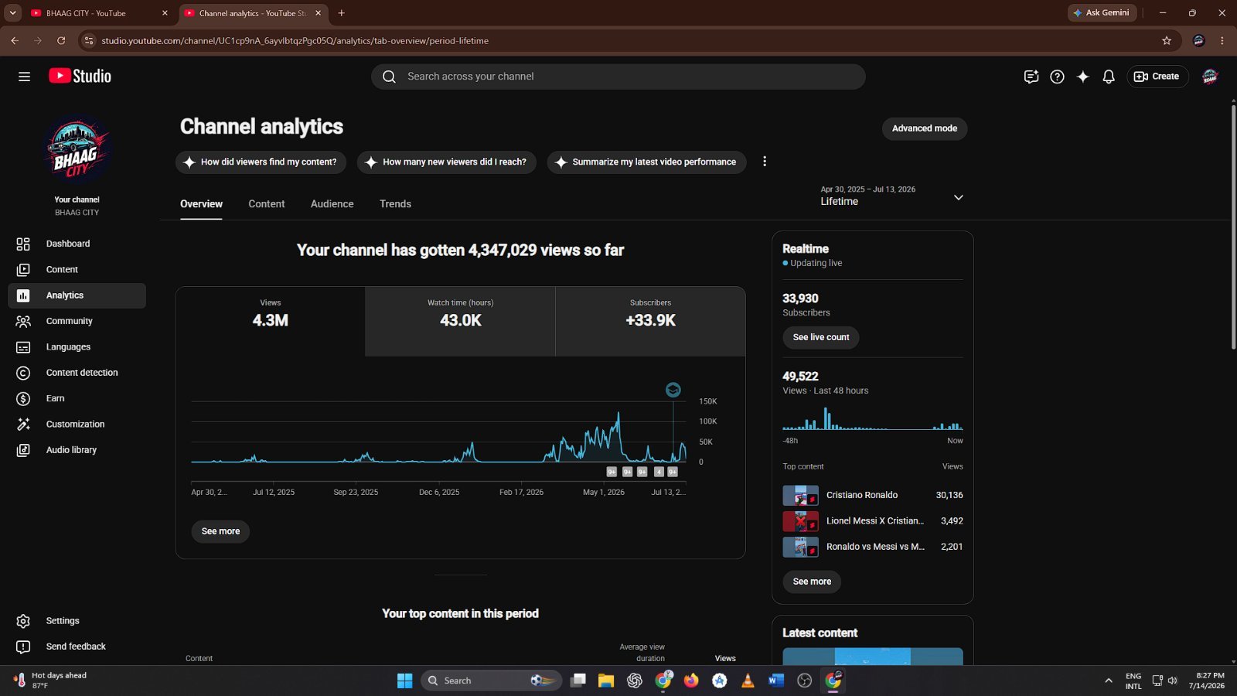
Task: Click 'How many new viewers did I reach?' chip
Action: (447, 162)
